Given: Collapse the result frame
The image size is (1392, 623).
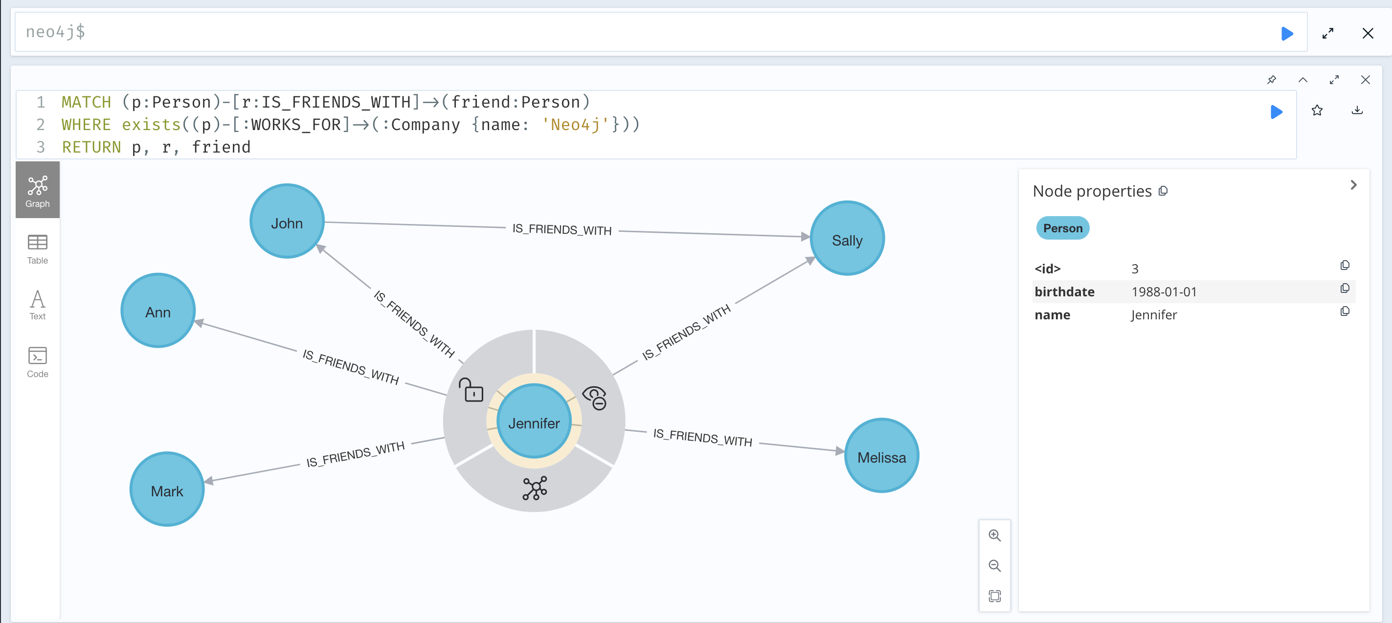Looking at the screenshot, I should [1303, 79].
